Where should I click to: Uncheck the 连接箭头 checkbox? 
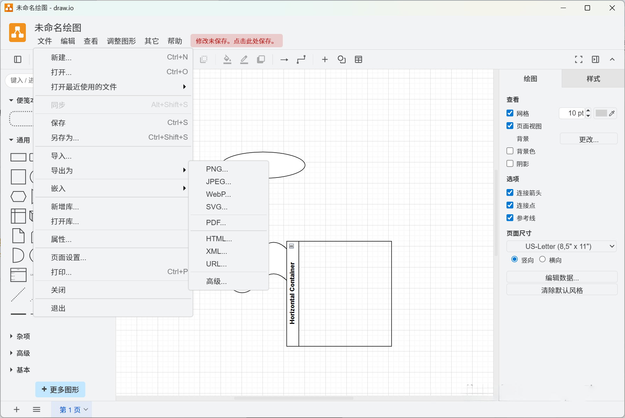point(510,193)
